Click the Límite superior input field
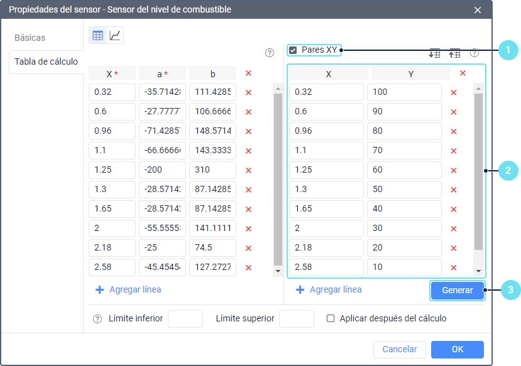Viewport: 521px width, 366px height. pos(296,318)
